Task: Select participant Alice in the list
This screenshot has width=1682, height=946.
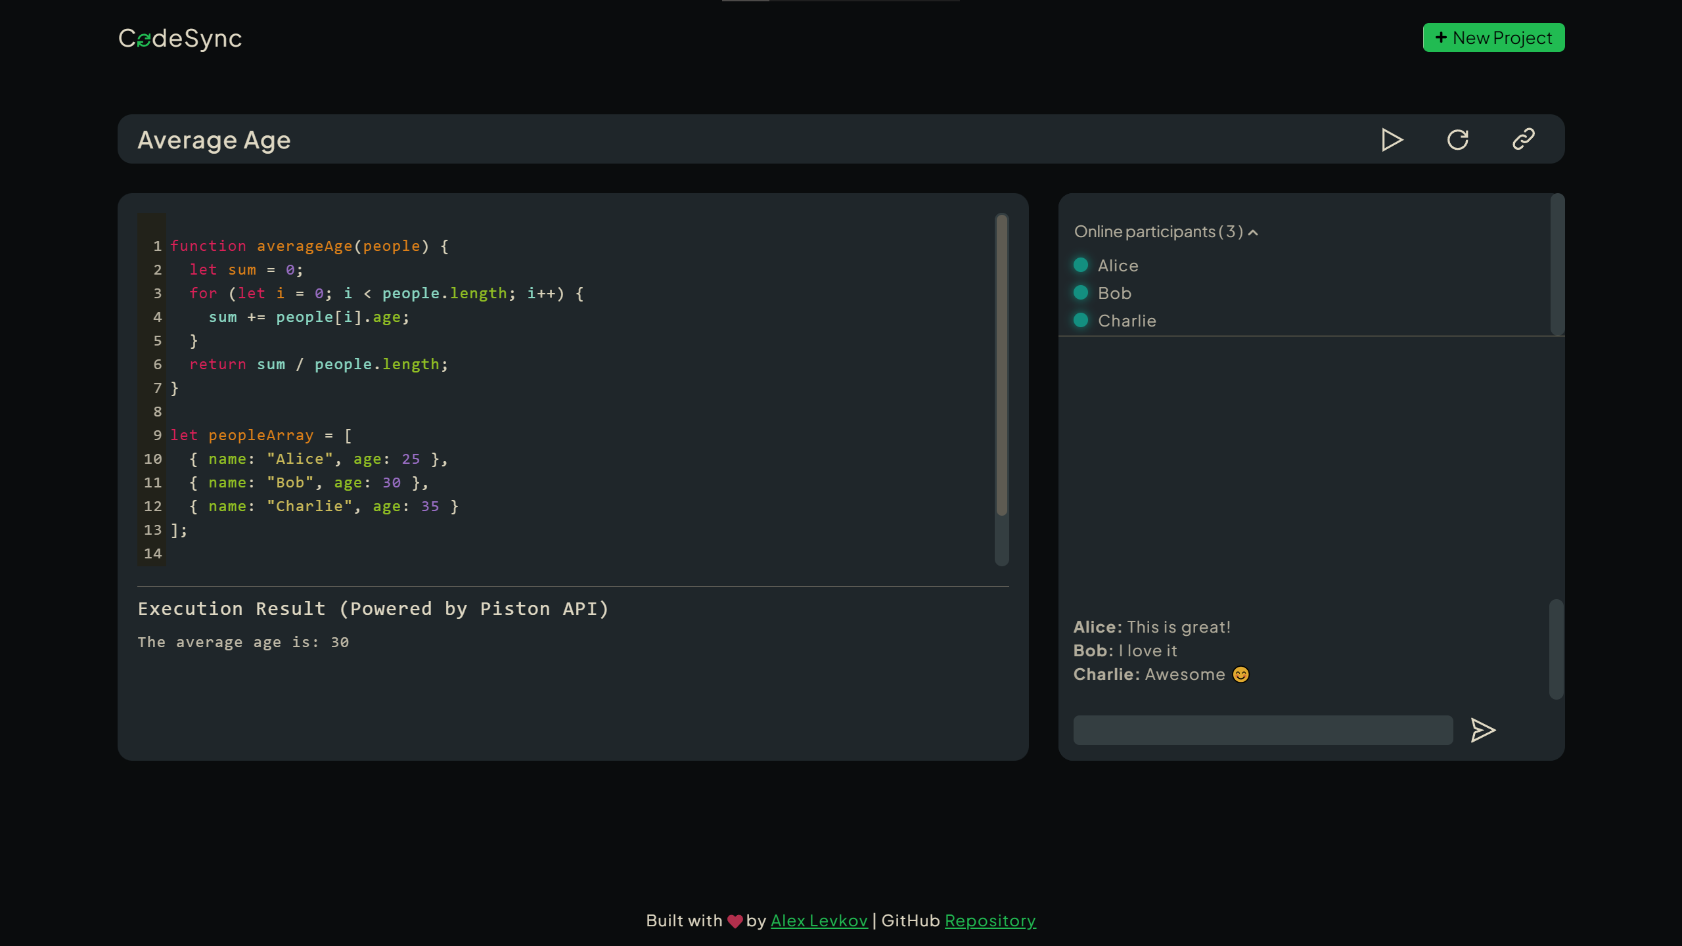Action: click(1118, 265)
